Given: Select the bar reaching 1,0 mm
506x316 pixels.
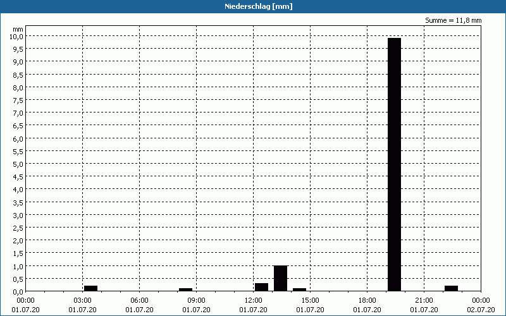Looking at the screenshot, I should pos(280,278).
